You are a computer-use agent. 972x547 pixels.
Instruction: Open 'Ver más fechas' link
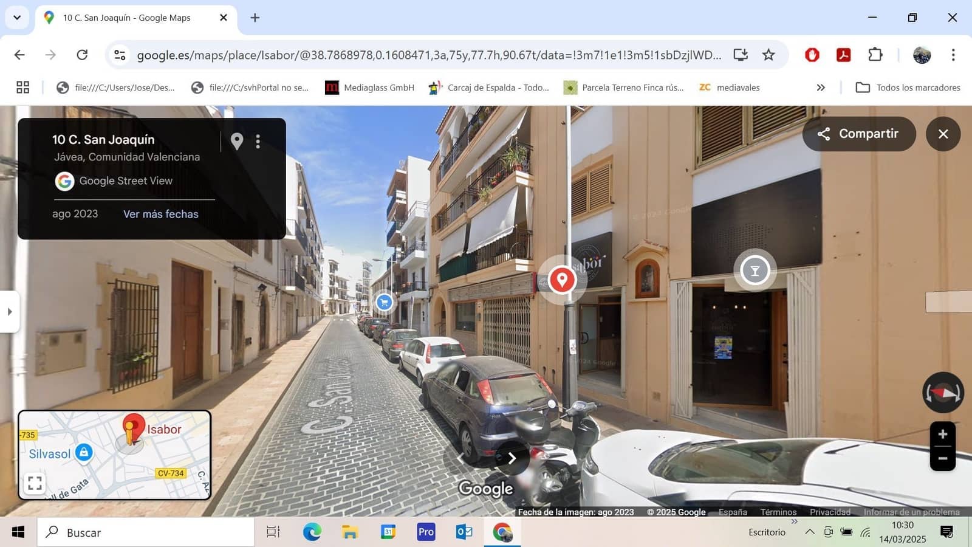click(x=160, y=214)
